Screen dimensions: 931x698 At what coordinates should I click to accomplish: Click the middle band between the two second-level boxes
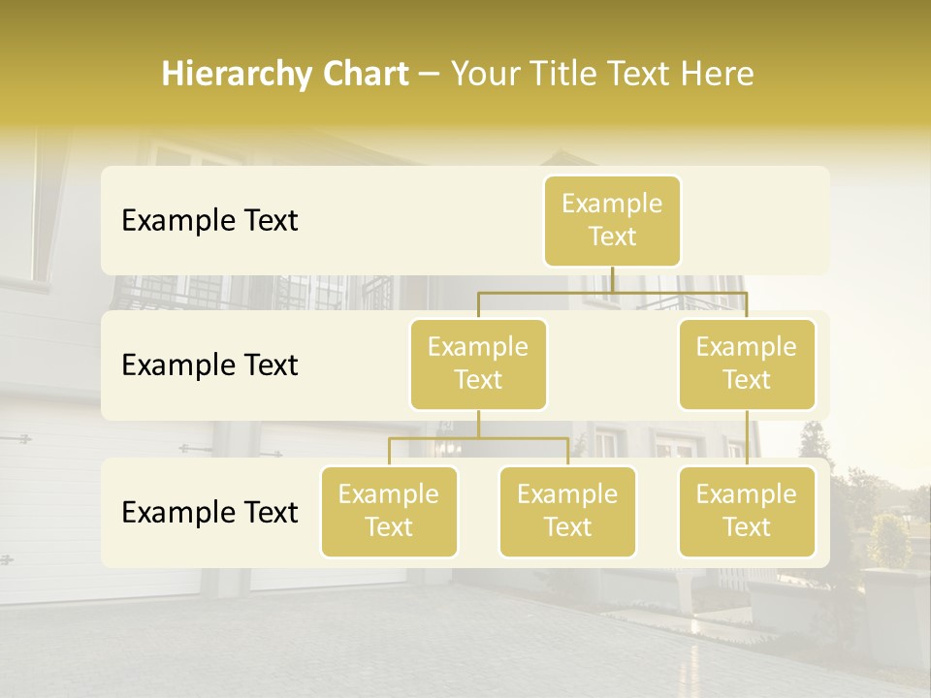[613, 365]
